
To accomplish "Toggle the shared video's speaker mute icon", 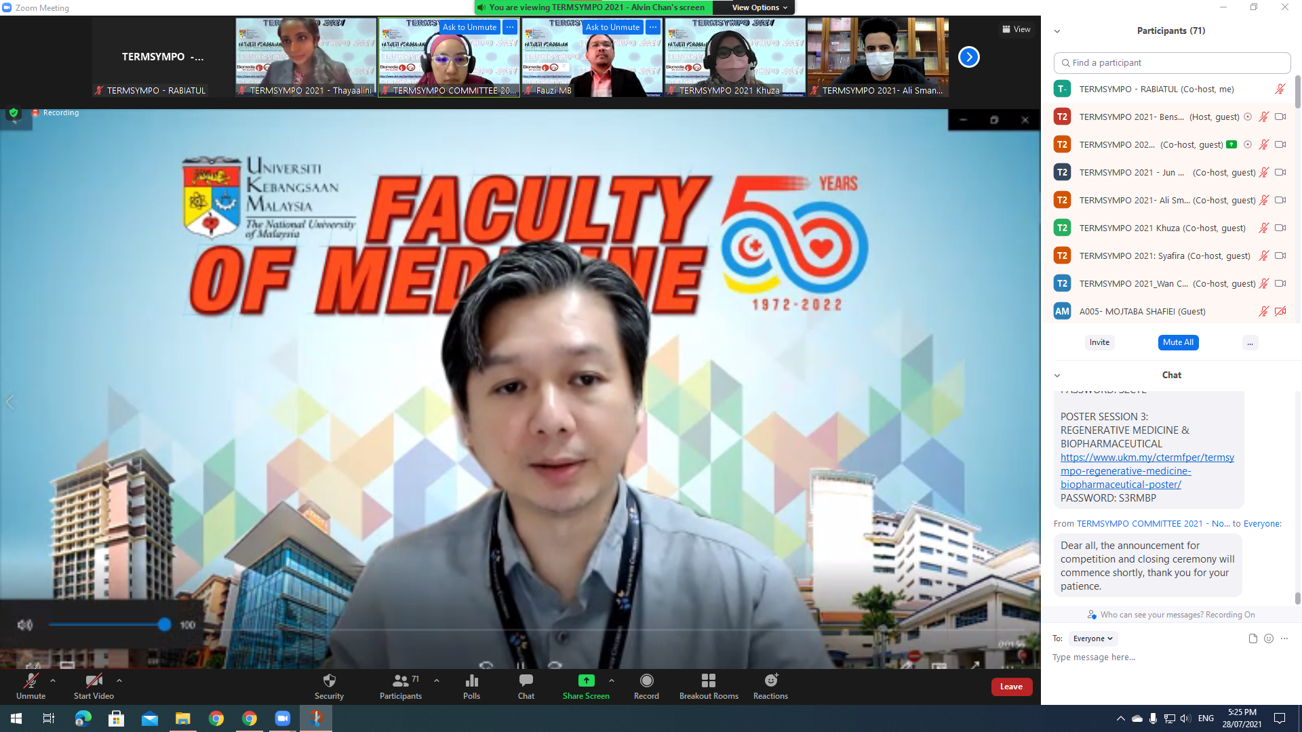I will pyautogui.click(x=24, y=625).
